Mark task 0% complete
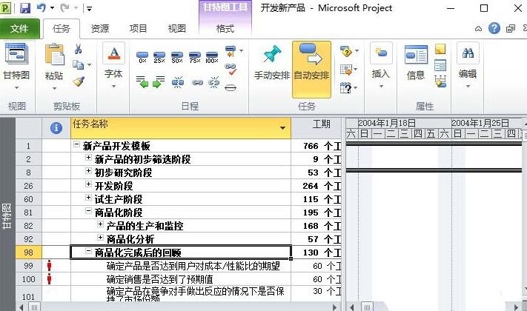The image size is (527, 311). pyautogui.click(x=142, y=57)
